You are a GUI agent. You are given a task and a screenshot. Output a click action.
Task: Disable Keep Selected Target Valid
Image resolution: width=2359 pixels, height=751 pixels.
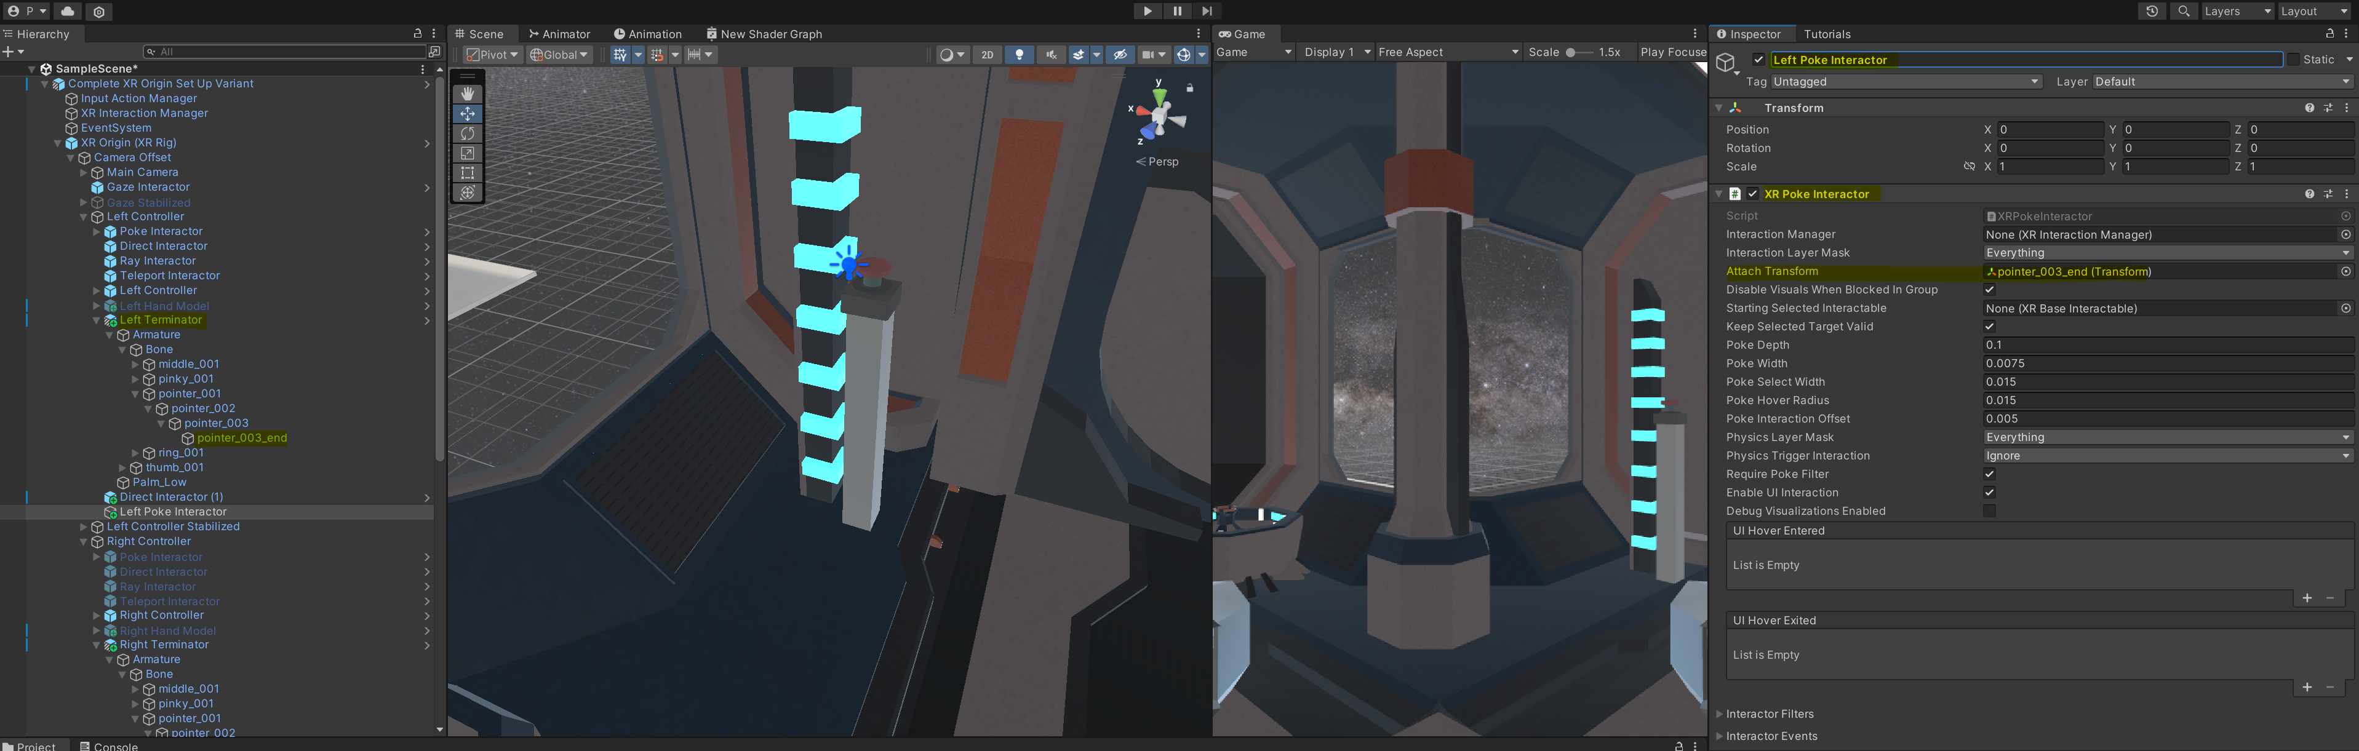[1989, 327]
